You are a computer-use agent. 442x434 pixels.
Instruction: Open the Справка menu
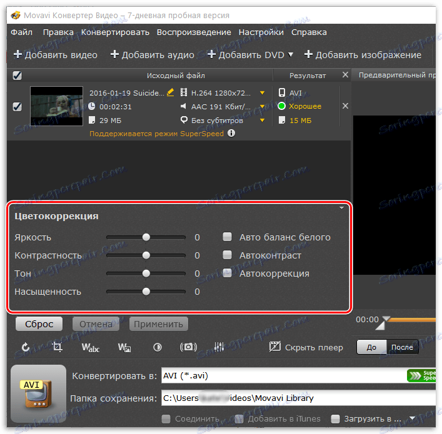tap(309, 32)
